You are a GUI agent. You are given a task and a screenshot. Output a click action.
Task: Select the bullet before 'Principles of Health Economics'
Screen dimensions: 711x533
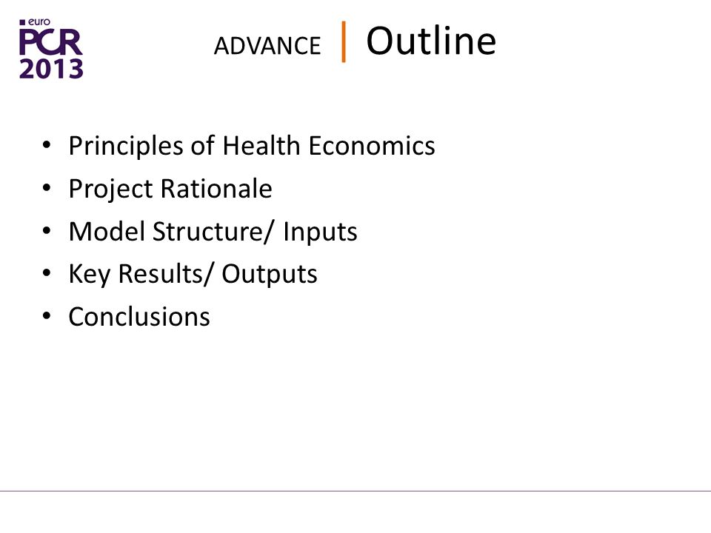pos(46,146)
